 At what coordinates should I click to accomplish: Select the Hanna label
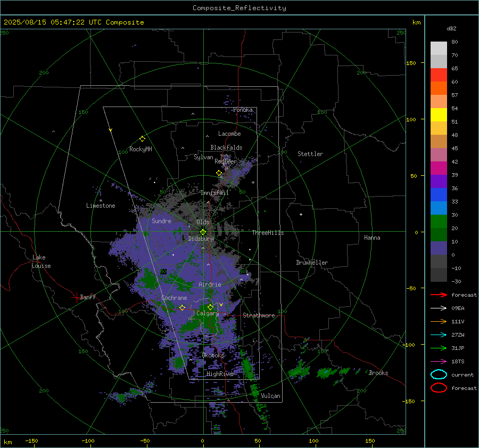372,238
